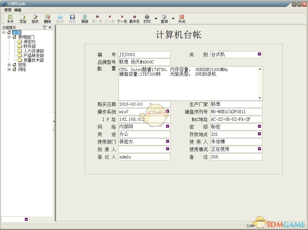Image resolution: width=308 pixels, height=230 pixels.
Task: Click the 用途 field
Action: 144,134
